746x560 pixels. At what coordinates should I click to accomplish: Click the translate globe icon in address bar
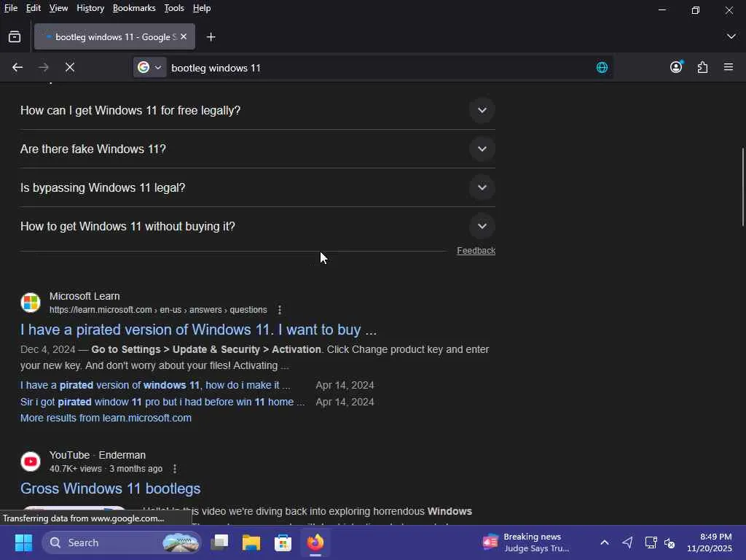pos(602,68)
